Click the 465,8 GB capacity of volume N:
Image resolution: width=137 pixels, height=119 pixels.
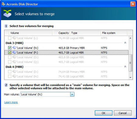[64, 48]
